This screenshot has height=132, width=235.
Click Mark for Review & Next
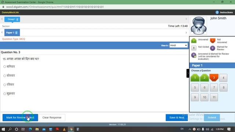(x=20, y=117)
